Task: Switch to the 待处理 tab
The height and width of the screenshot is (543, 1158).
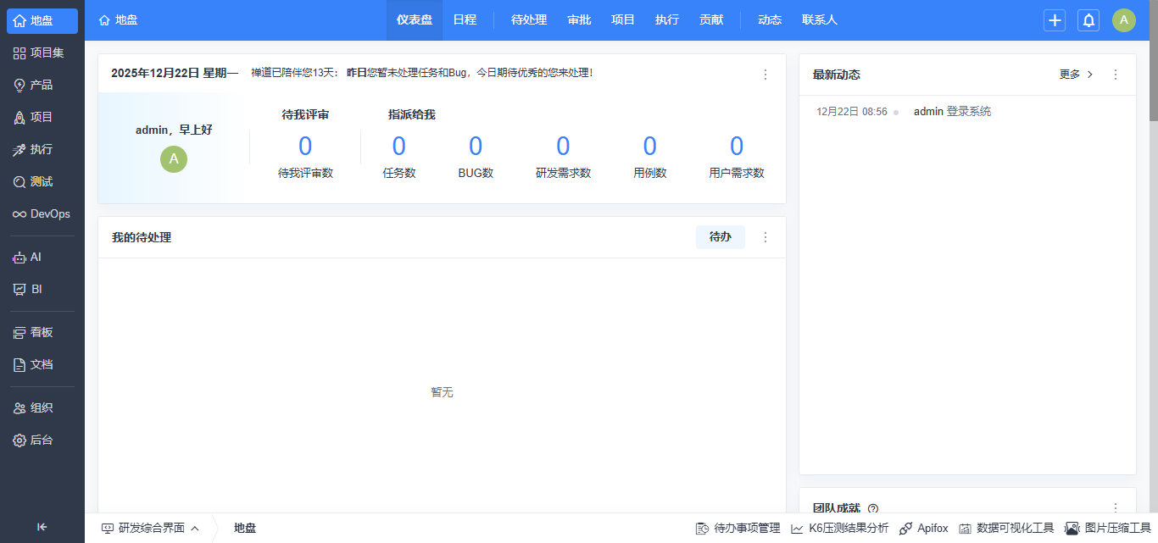Action: pyautogui.click(x=529, y=20)
